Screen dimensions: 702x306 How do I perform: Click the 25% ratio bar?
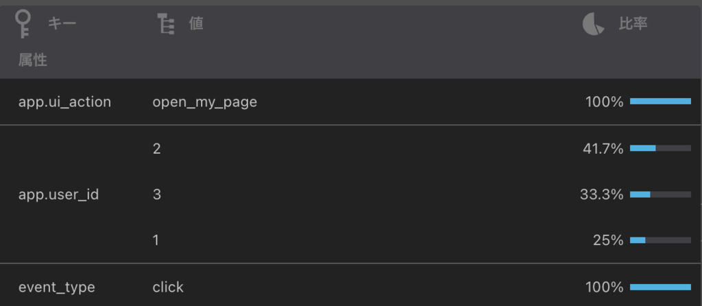pyautogui.click(x=660, y=240)
